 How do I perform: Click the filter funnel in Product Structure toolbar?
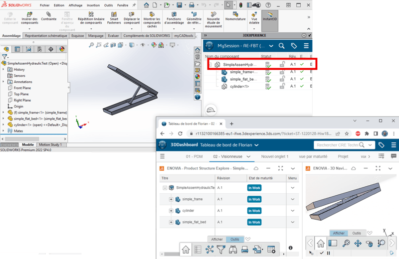pos(221,250)
